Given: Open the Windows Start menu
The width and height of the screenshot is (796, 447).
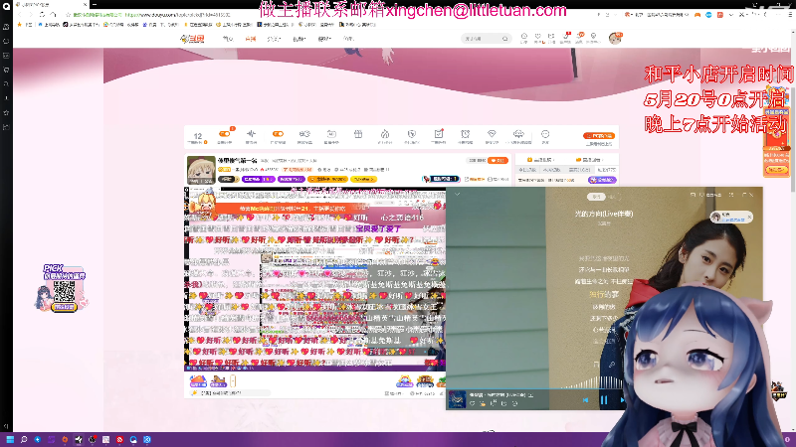Looking at the screenshot, I should click(10, 439).
